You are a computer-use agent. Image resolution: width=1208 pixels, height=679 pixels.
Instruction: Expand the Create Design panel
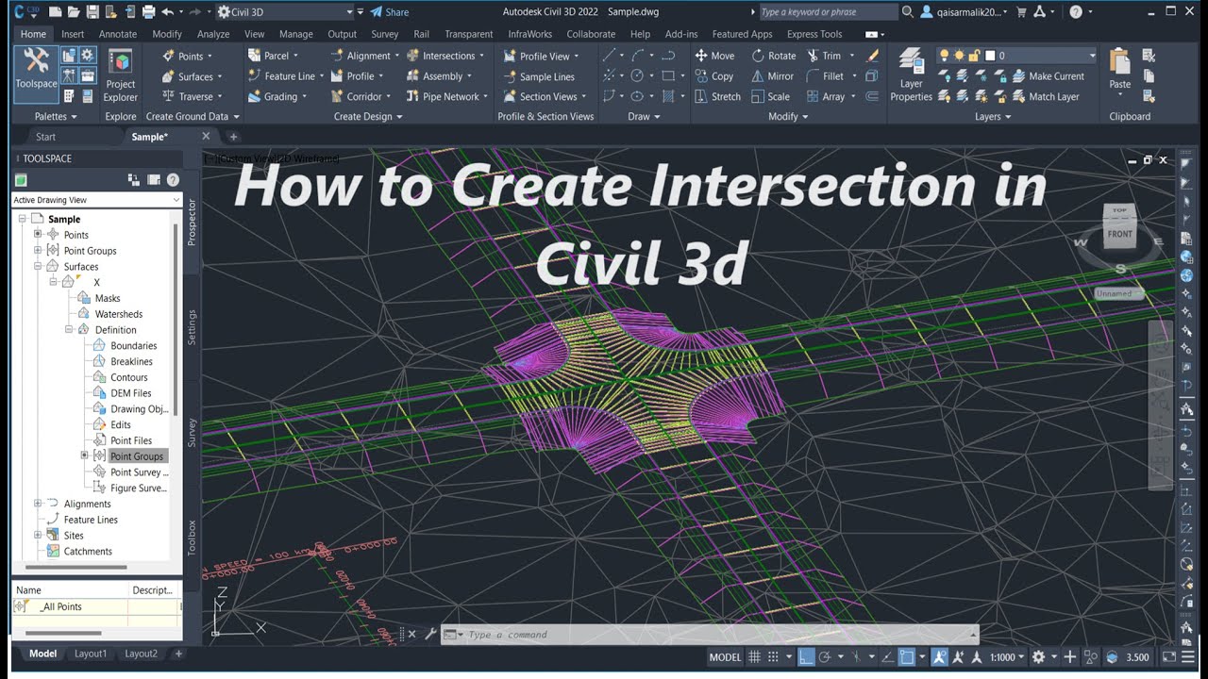368,117
